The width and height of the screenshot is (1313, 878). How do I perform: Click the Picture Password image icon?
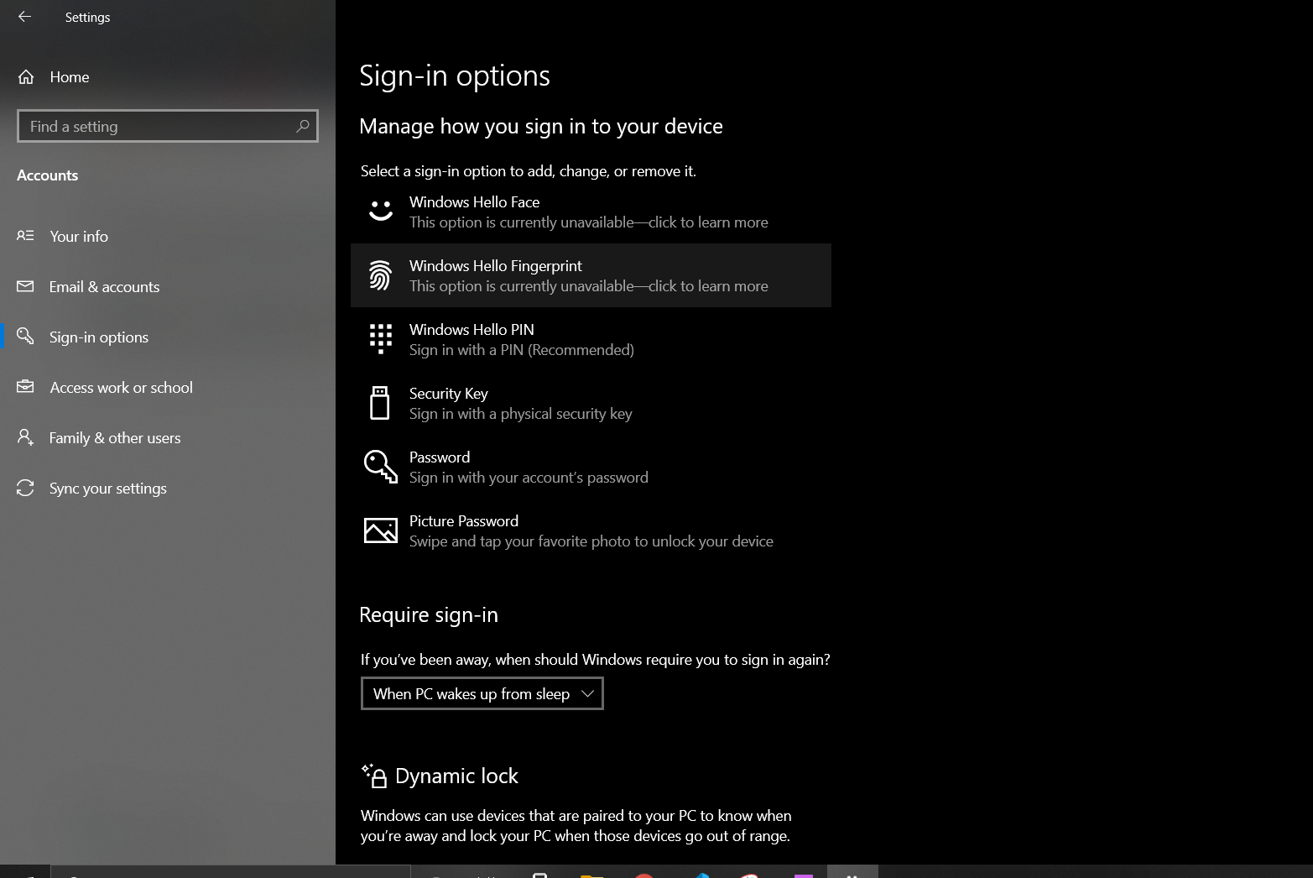tap(380, 530)
